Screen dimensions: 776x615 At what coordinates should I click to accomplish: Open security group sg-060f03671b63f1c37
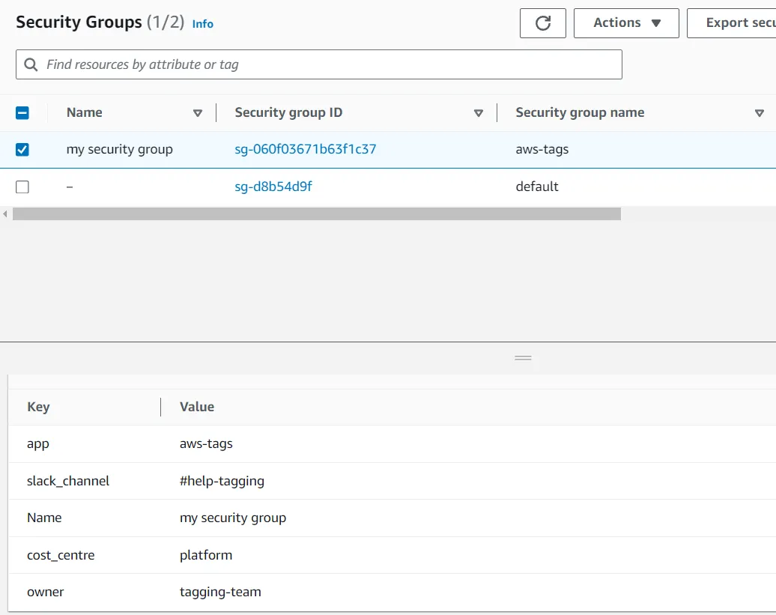click(x=306, y=149)
